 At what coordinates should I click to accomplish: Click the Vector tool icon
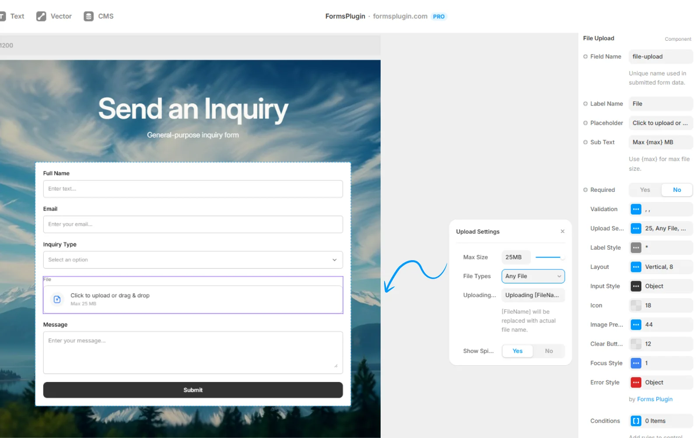[x=41, y=16]
